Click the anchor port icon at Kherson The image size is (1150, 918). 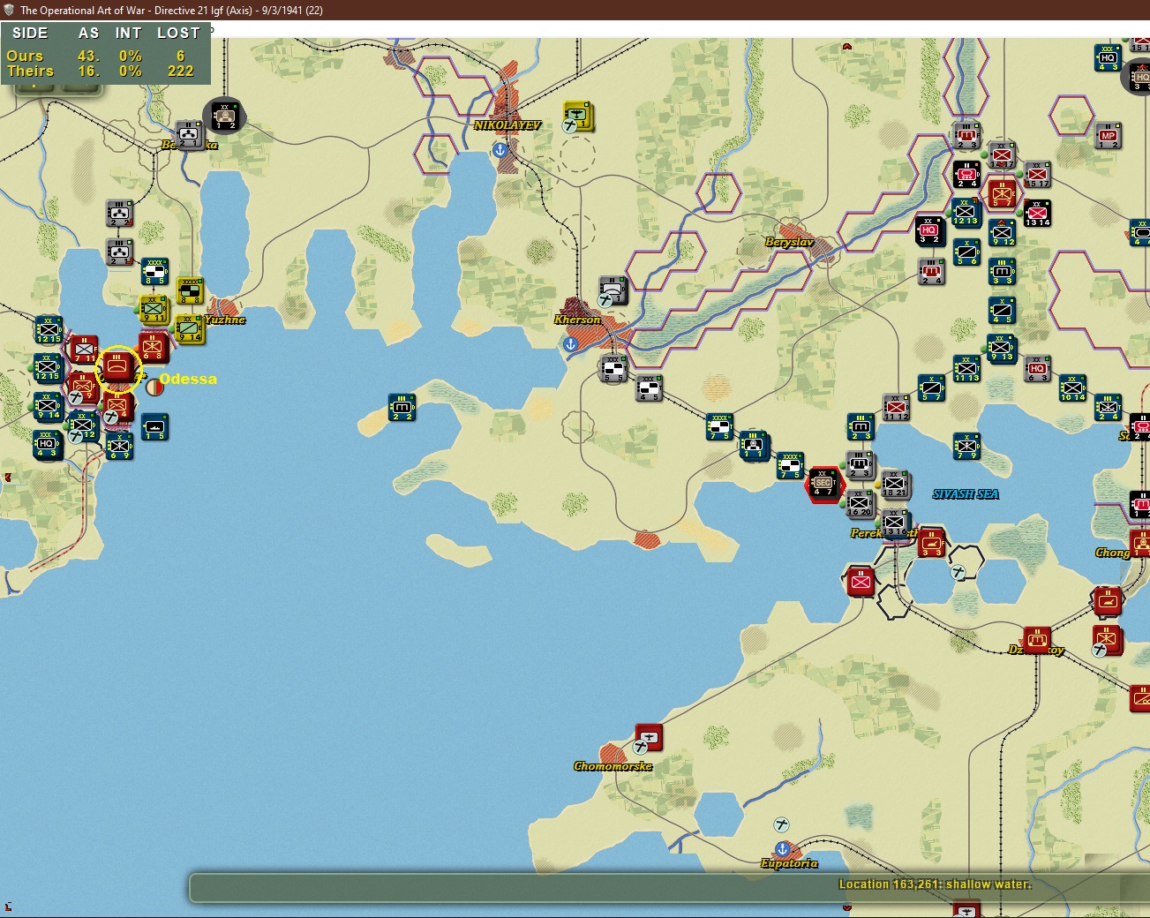pyautogui.click(x=570, y=344)
